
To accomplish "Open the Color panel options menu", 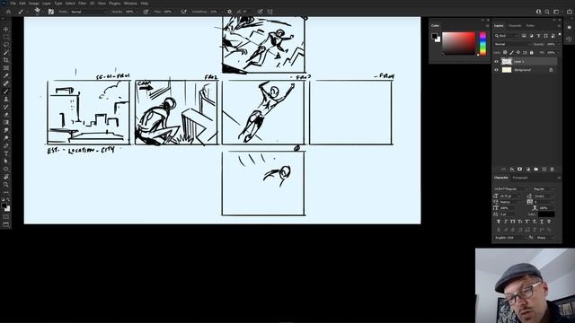I will click(487, 26).
